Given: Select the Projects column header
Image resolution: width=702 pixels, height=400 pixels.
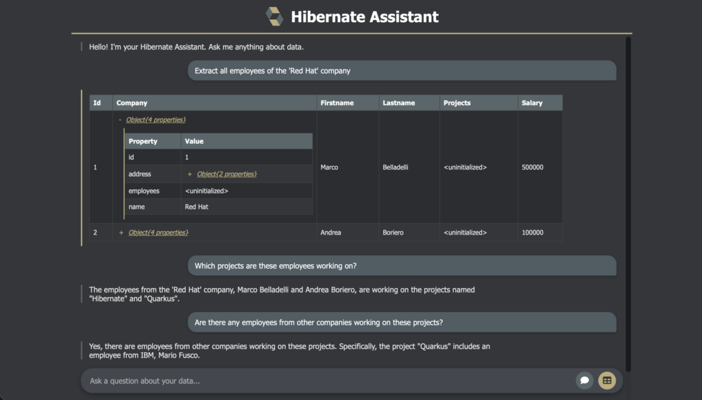Looking at the screenshot, I should click(479, 103).
